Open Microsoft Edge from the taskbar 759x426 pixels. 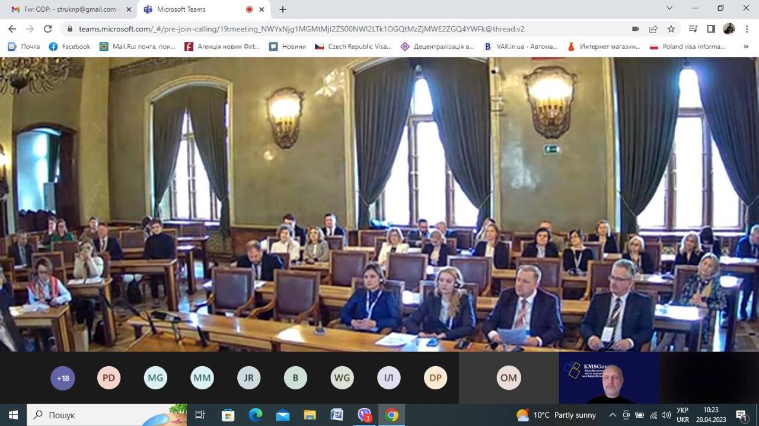(x=256, y=415)
